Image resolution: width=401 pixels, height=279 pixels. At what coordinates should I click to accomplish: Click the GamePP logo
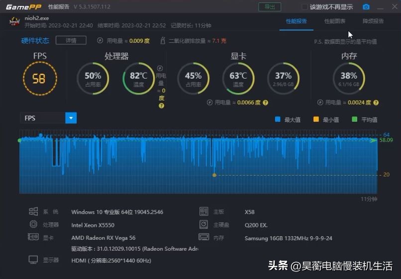coord(23,7)
